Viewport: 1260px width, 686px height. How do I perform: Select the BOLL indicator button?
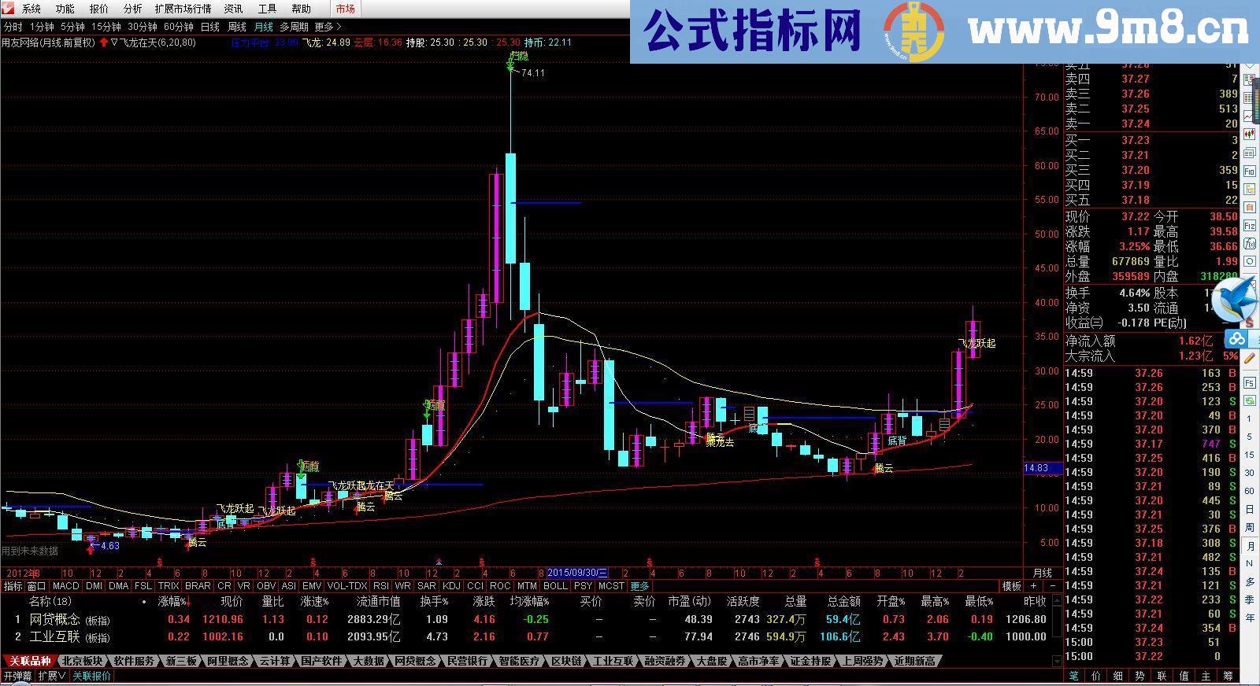[555, 586]
